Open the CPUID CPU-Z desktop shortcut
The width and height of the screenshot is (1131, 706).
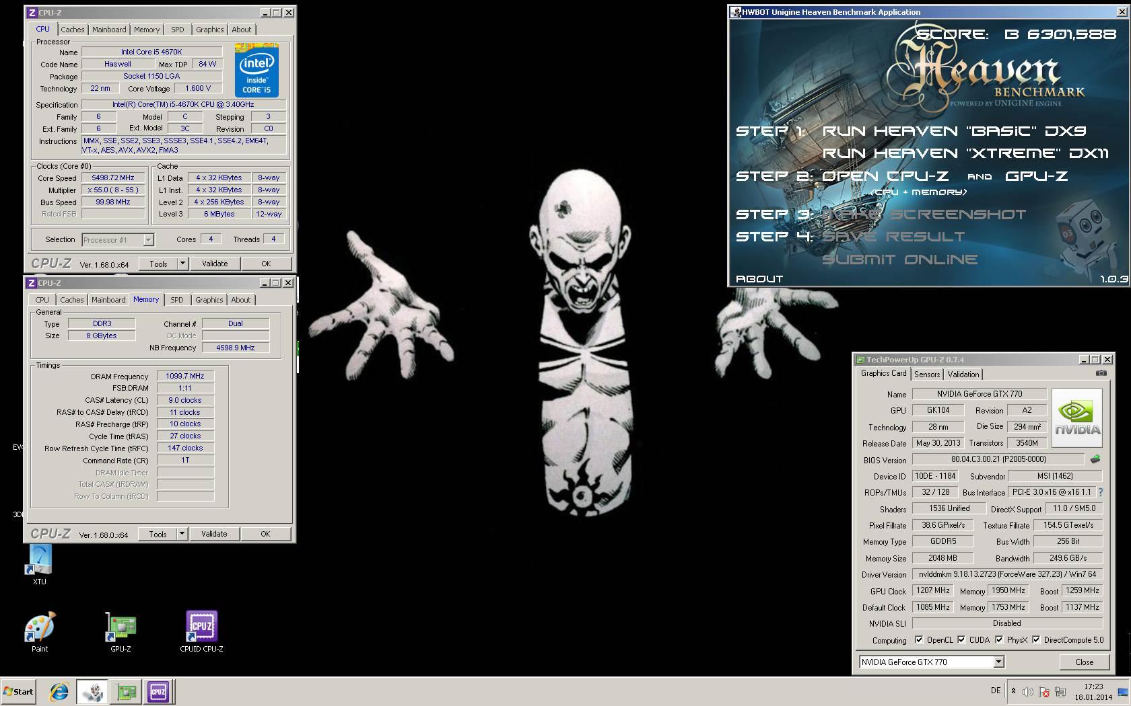(x=201, y=632)
